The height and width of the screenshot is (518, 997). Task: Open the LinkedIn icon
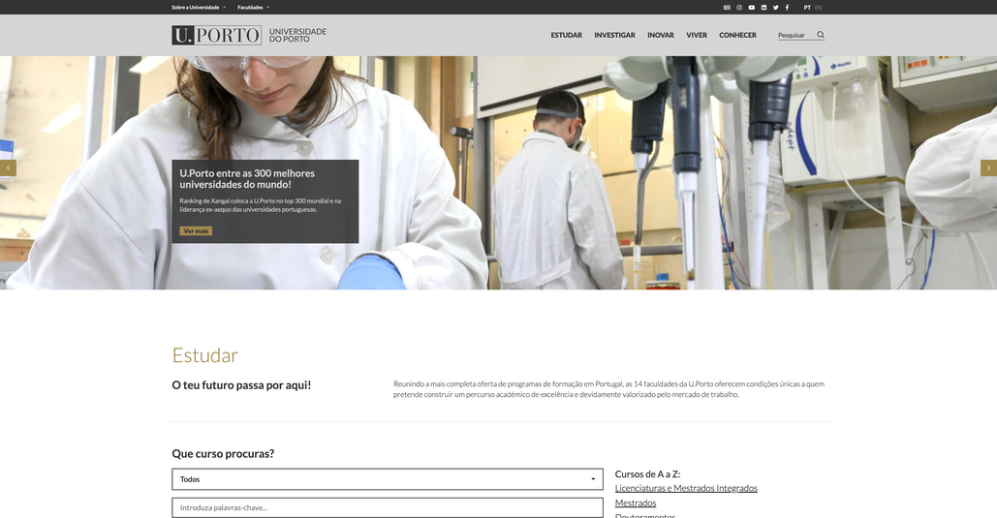point(763,8)
